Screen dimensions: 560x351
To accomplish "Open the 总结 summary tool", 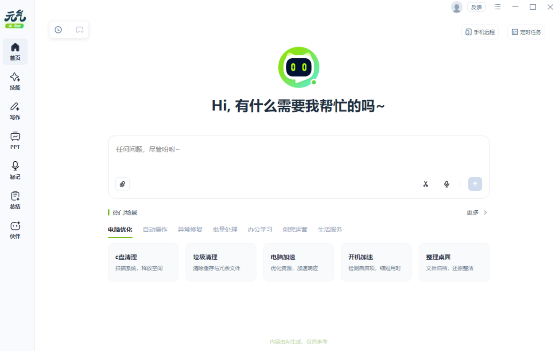I will (15, 200).
